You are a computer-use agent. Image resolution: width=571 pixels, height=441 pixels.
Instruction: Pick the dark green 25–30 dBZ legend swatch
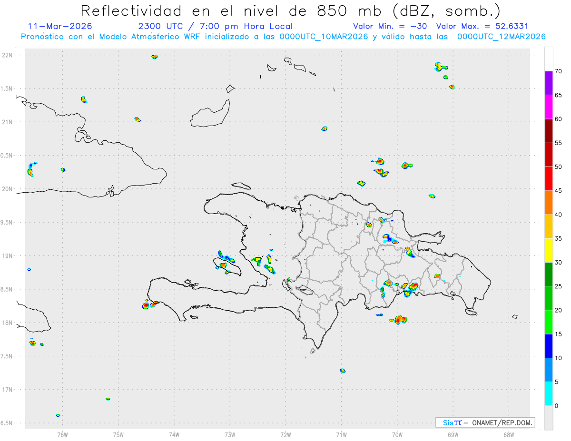(549, 274)
